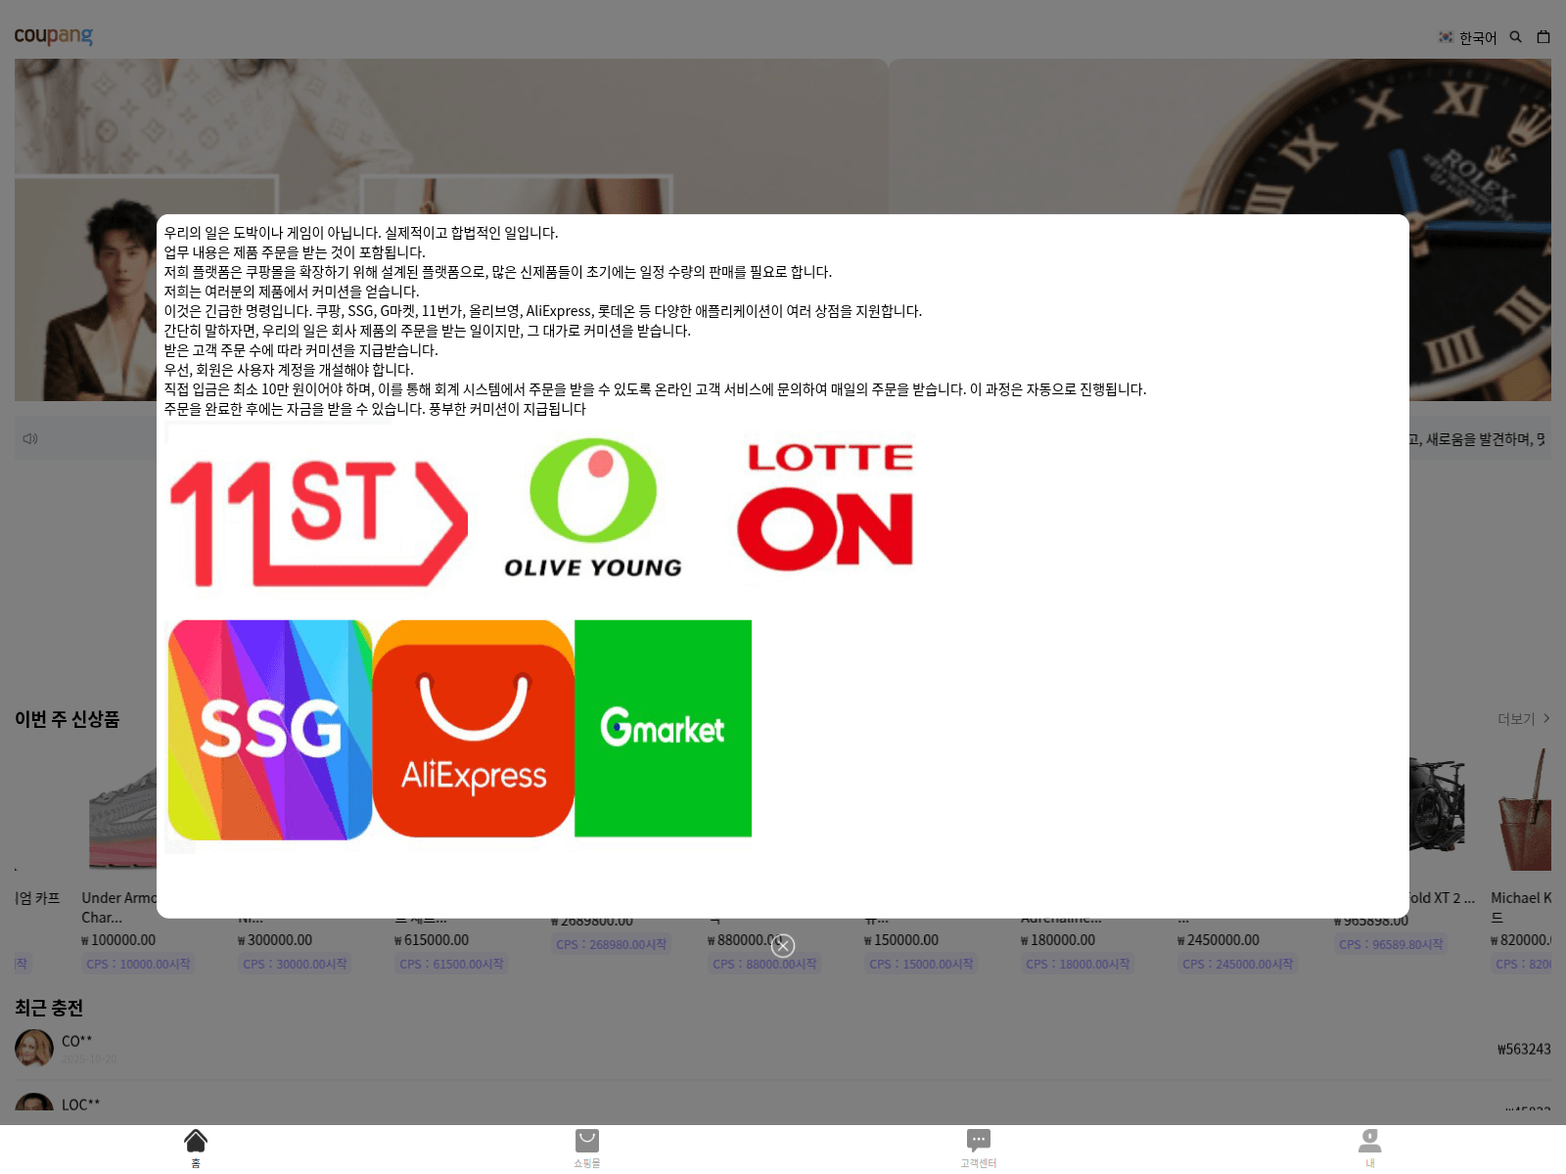Click the AliExpress logo image
This screenshot has width=1566, height=1174.
click(474, 729)
